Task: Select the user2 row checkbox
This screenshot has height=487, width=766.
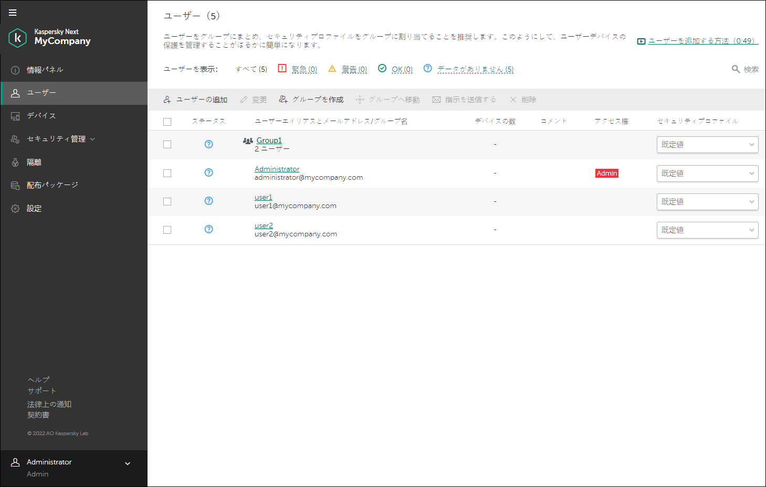Action: tap(167, 230)
